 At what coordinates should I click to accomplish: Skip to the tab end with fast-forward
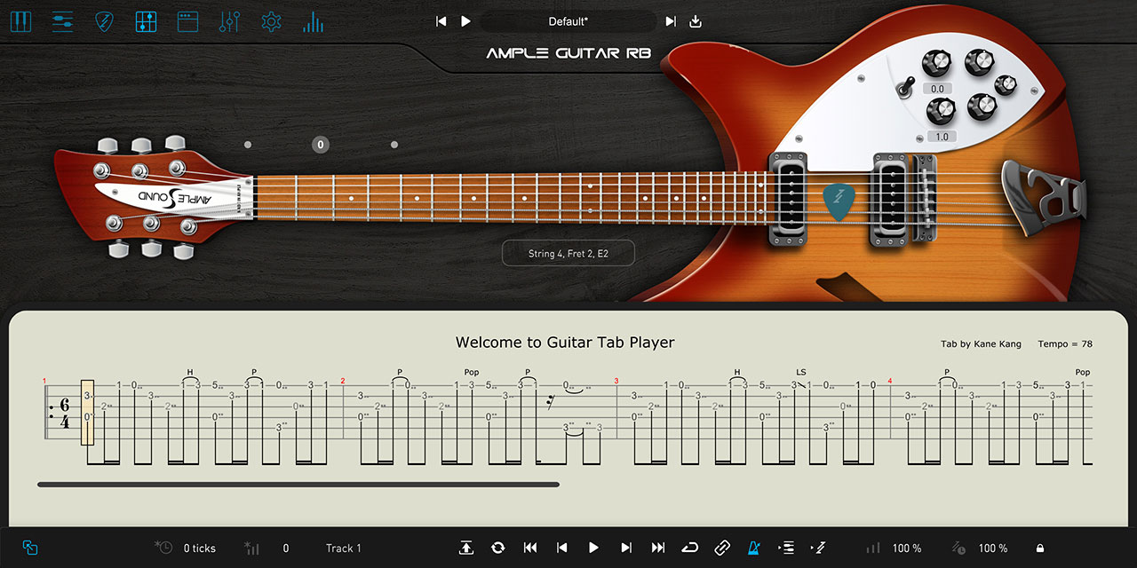pyautogui.click(x=658, y=548)
